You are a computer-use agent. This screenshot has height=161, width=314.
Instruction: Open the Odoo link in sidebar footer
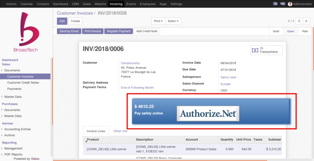coord(35,159)
